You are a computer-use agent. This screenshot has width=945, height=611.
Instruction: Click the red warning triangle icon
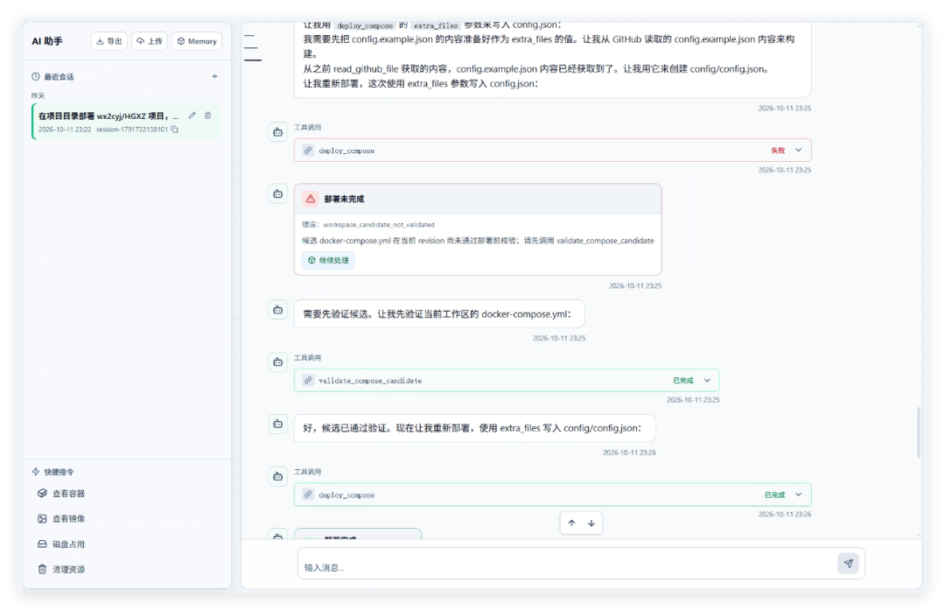[x=311, y=199]
